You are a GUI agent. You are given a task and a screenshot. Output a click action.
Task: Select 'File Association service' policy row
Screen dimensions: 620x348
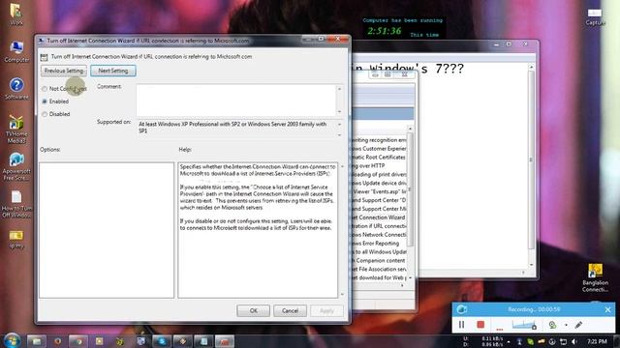(x=379, y=269)
